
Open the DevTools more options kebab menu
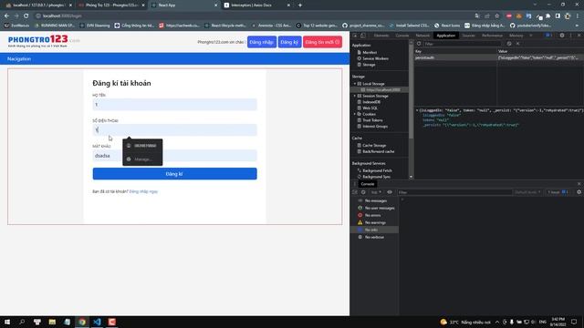coord(570,36)
